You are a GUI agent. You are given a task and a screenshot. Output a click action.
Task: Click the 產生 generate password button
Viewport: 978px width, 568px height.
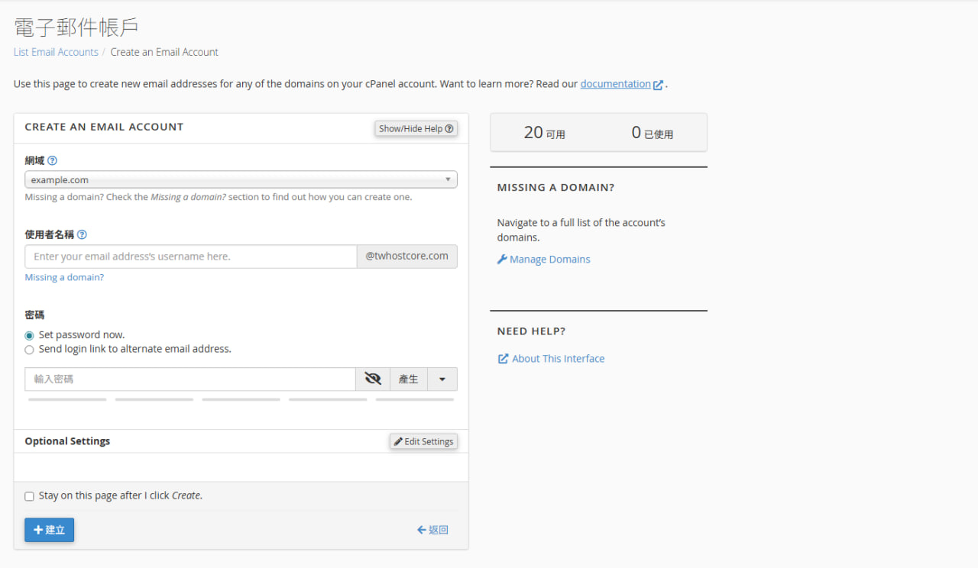point(409,379)
